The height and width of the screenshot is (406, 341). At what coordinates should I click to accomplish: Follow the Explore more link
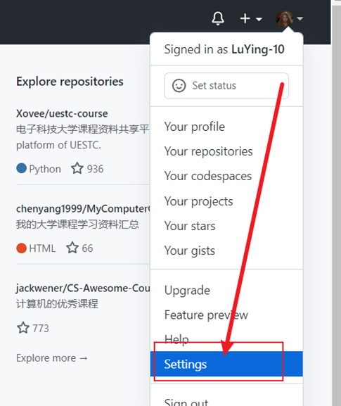[52, 358]
